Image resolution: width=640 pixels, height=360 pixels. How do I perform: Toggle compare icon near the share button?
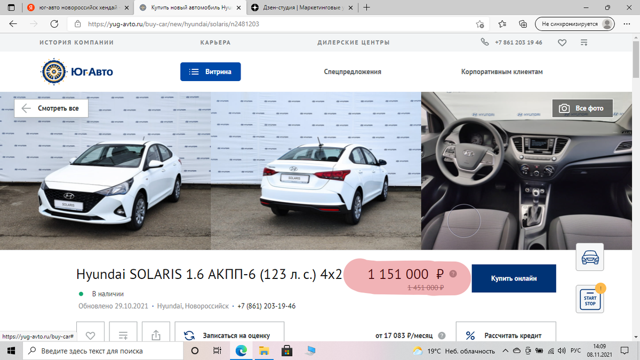[123, 334]
